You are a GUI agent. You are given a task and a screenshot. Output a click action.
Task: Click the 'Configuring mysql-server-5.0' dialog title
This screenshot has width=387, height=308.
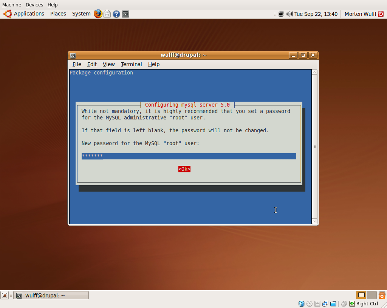click(x=187, y=105)
